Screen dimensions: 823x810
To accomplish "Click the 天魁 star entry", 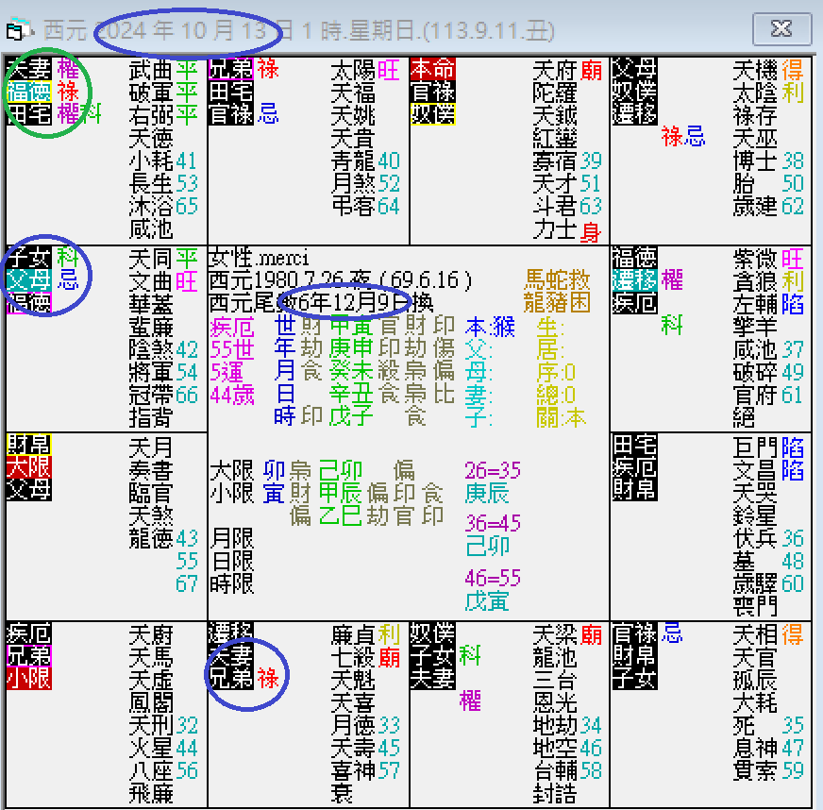I will tap(353, 681).
